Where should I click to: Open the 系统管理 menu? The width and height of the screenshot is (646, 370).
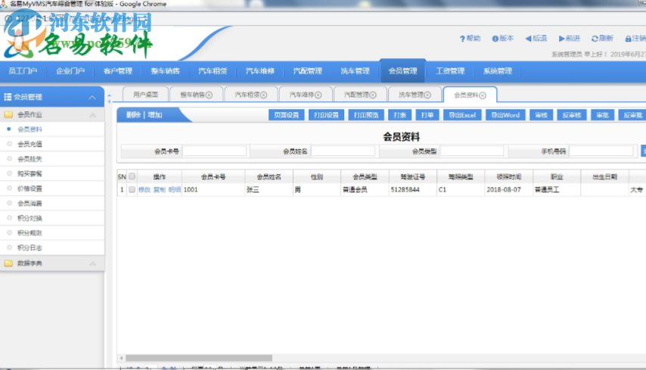point(497,71)
